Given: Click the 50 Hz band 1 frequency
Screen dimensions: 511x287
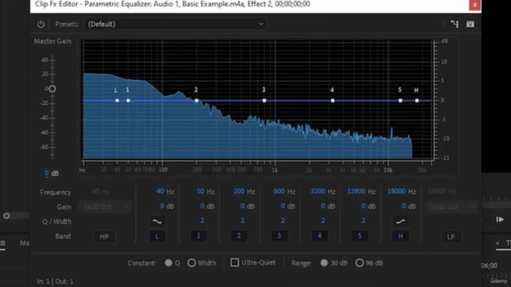Looking at the screenshot, I should [x=200, y=191].
